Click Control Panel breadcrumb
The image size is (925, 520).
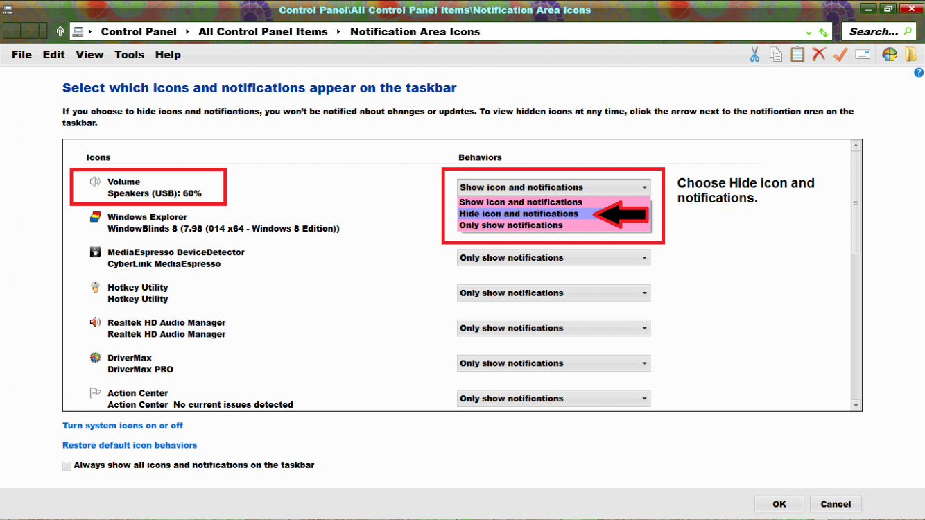point(139,32)
